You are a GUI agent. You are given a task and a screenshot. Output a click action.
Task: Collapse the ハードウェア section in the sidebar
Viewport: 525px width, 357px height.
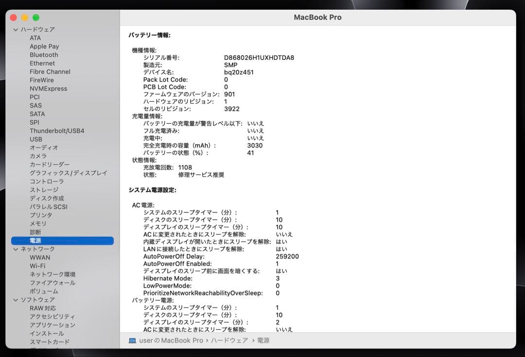click(16, 29)
